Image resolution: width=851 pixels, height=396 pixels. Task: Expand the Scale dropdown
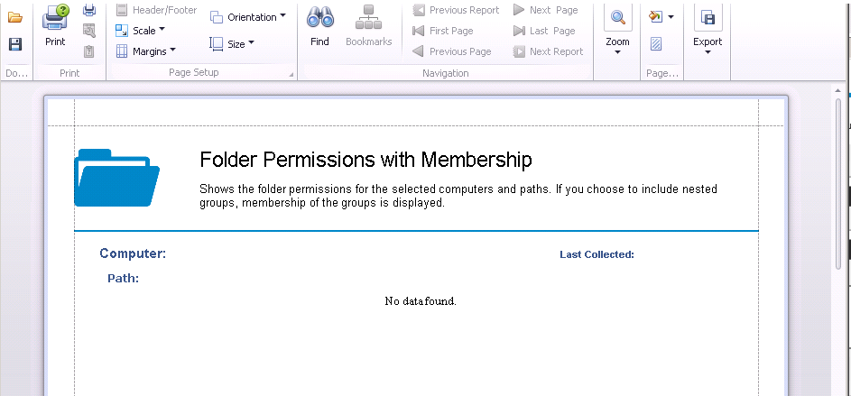(x=141, y=31)
